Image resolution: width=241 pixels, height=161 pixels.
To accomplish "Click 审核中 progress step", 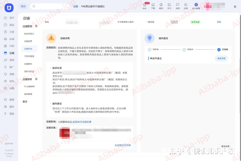I will point(188,49).
